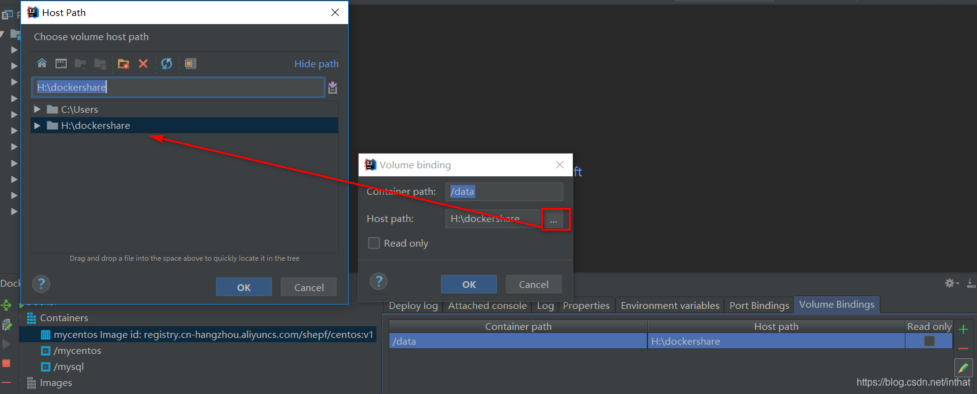The width and height of the screenshot is (977, 394).
Task: Expand the C:\Users folder node
Action: click(x=38, y=109)
